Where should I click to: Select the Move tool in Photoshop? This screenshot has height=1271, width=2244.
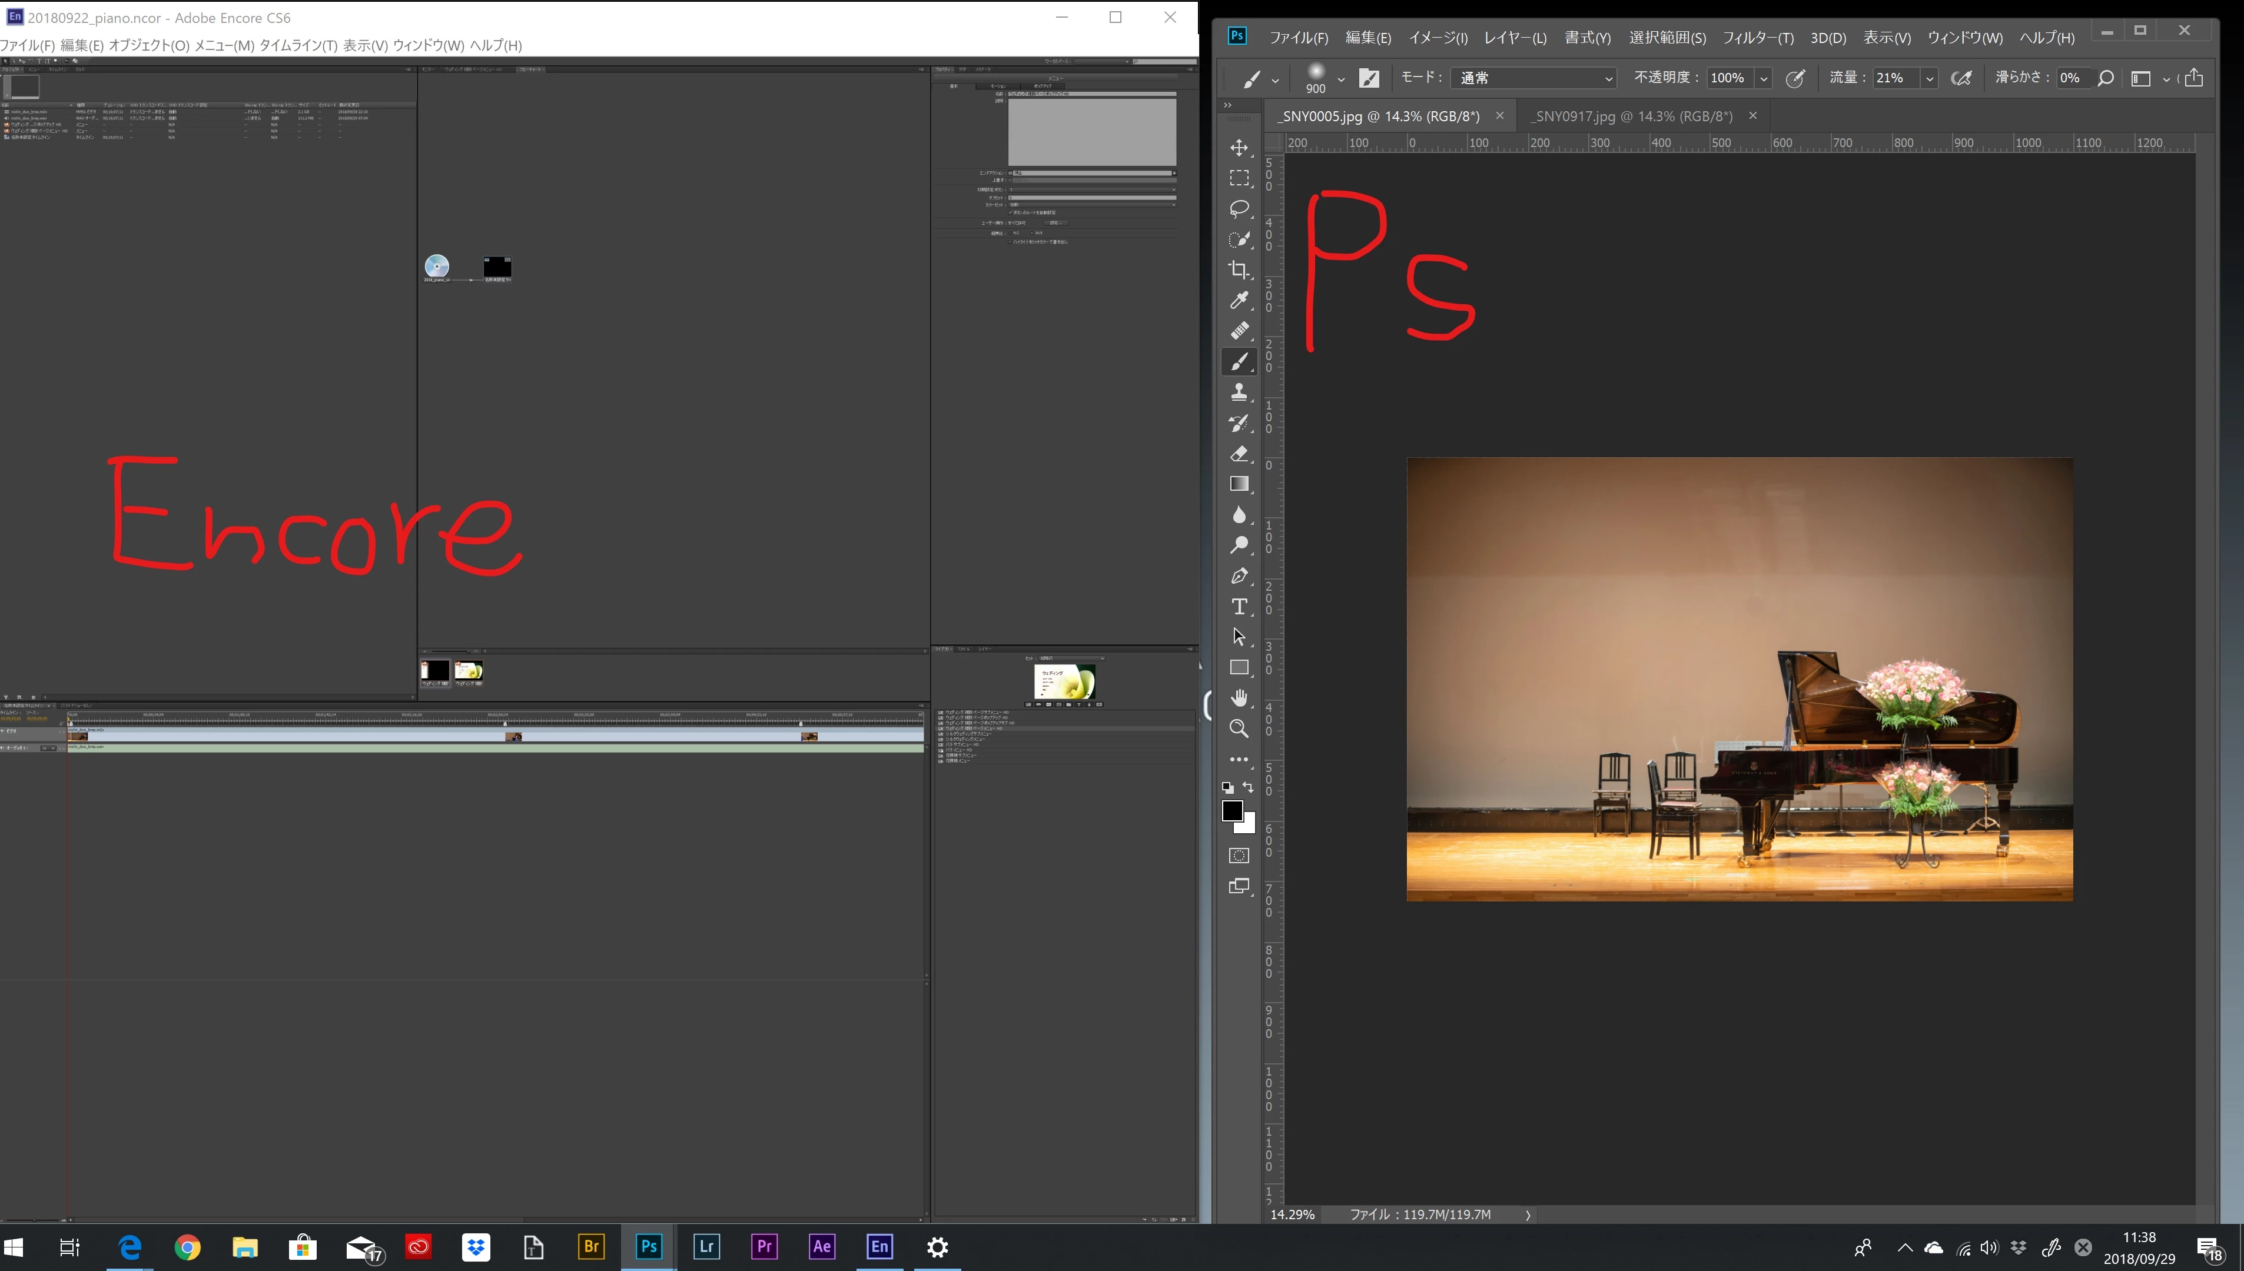tap(1239, 148)
